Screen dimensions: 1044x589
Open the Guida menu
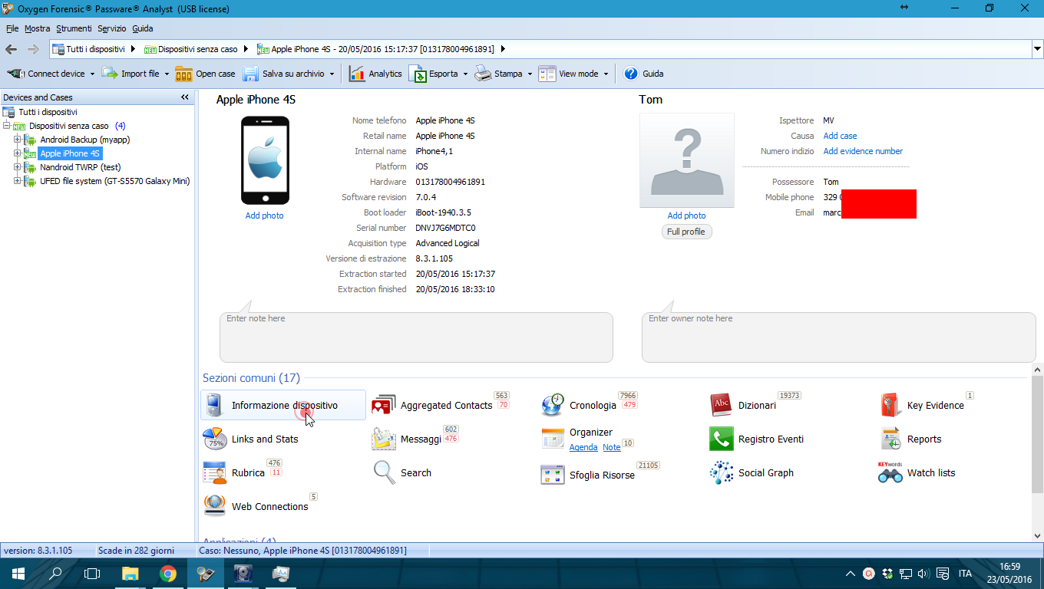pyautogui.click(x=142, y=28)
